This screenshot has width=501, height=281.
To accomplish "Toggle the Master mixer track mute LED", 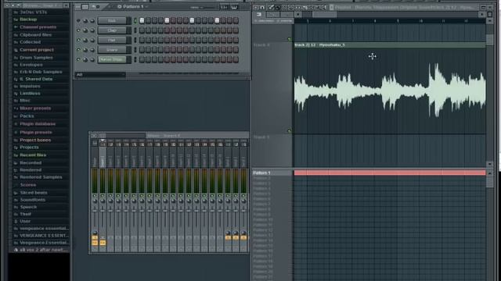I will [x=95, y=196].
